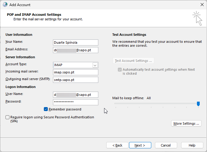Click the User Name field
207x152 pixels.
[75, 95]
